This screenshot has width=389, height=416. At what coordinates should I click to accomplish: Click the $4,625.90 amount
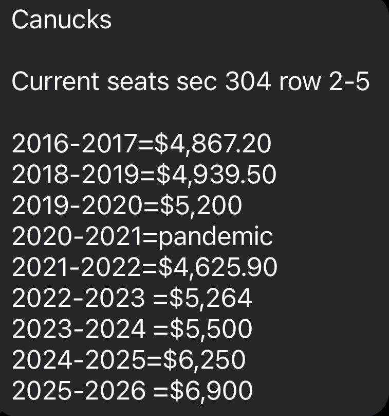click(x=218, y=267)
